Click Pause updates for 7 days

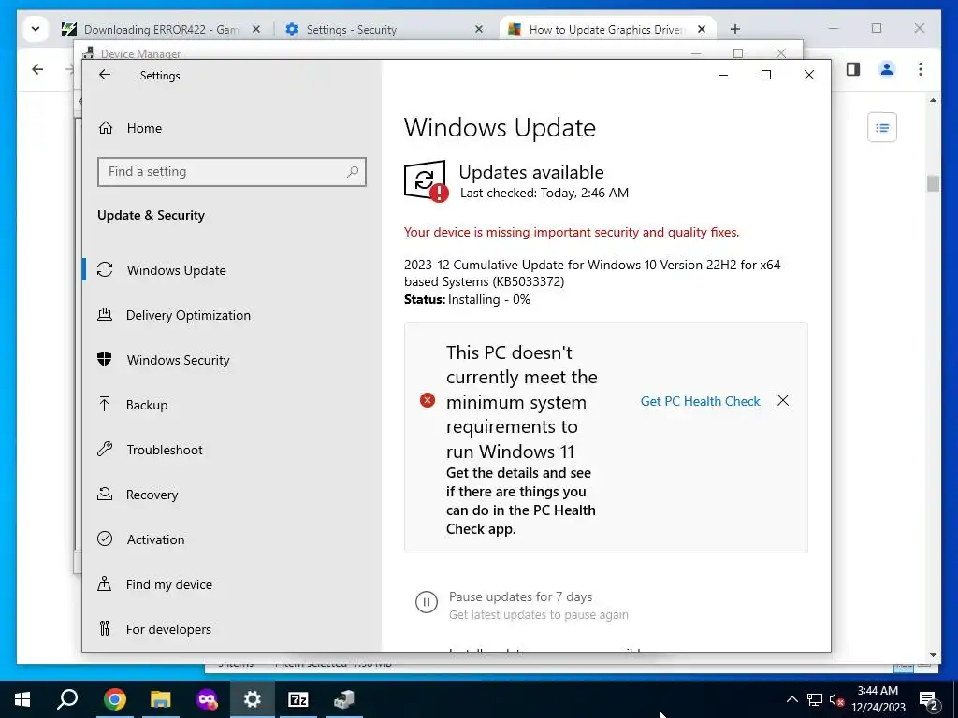pyautogui.click(x=520, y=596)
